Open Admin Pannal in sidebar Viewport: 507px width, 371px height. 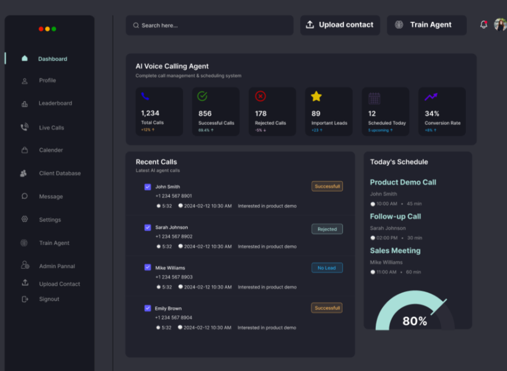pos(57,266)
